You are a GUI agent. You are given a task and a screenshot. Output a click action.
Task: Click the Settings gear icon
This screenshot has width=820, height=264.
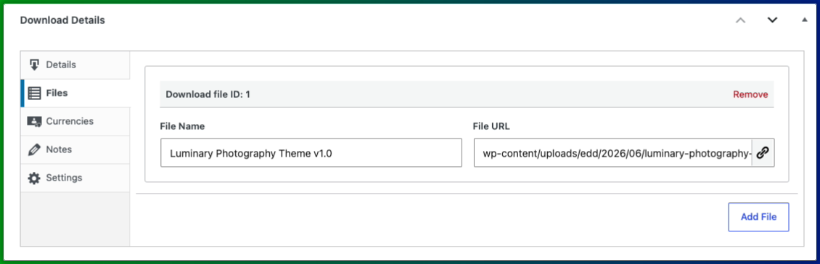(34, 178)
